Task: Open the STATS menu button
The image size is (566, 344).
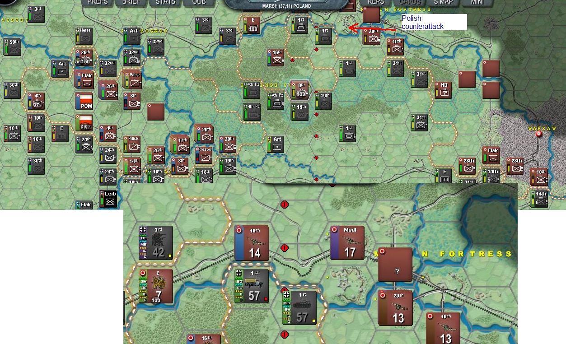Action: 165,2
